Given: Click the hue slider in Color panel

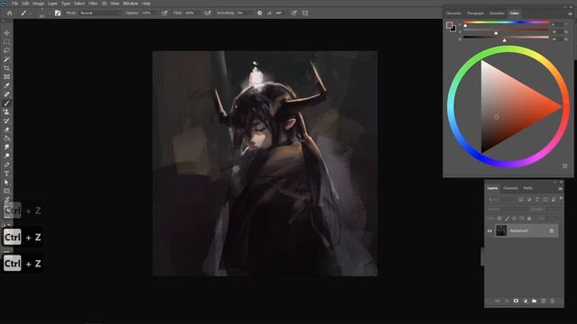Looking at the screenshot, I should click(x=506, y=22).
